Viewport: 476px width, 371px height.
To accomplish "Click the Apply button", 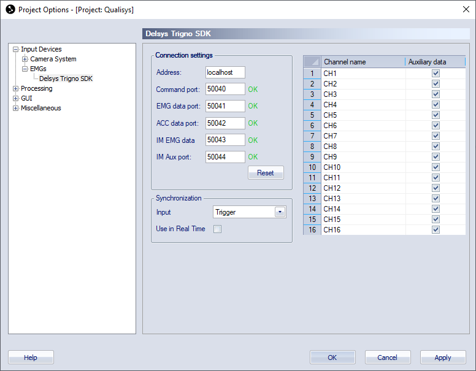I will (442, 358).
